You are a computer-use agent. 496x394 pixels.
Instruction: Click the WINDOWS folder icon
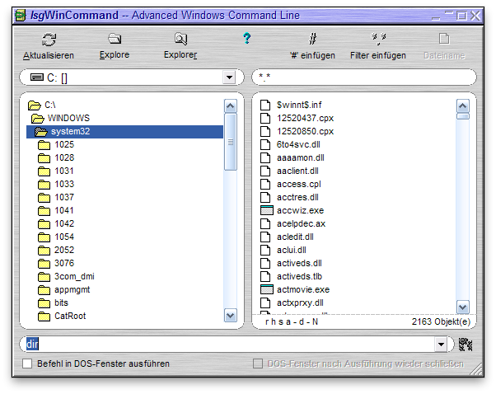click(x=38, y=119)
